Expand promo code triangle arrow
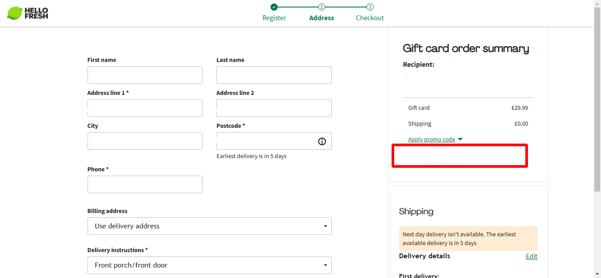 (x=460, y=139)
